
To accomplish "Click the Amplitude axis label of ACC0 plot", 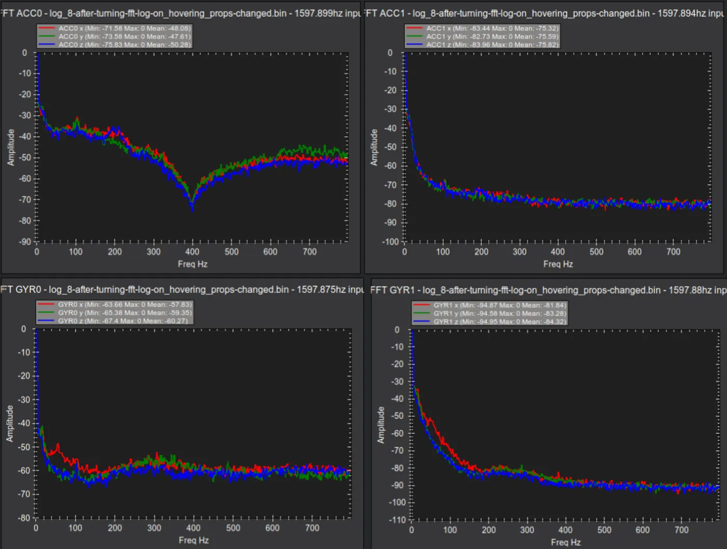I will tap(11, 148).
